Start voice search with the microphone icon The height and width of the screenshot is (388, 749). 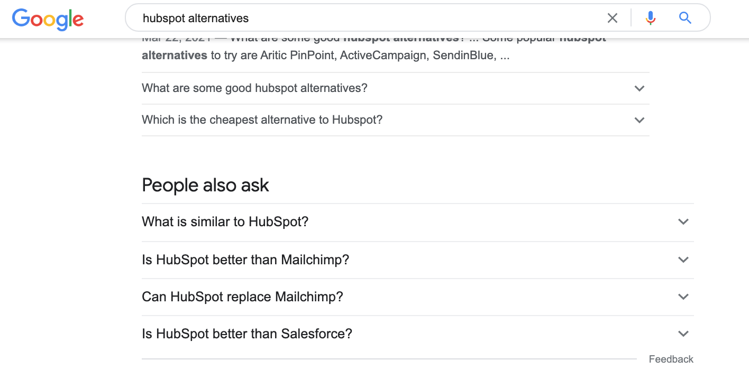click(x=650, y=19)
